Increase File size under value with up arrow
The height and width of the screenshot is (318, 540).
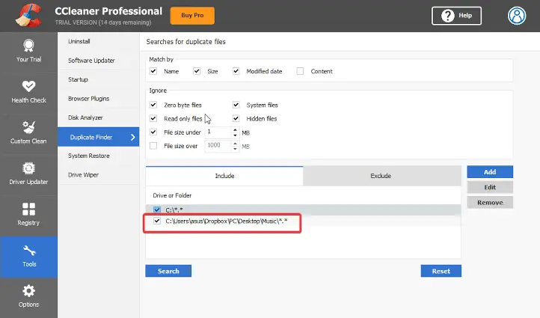(235, 130)
